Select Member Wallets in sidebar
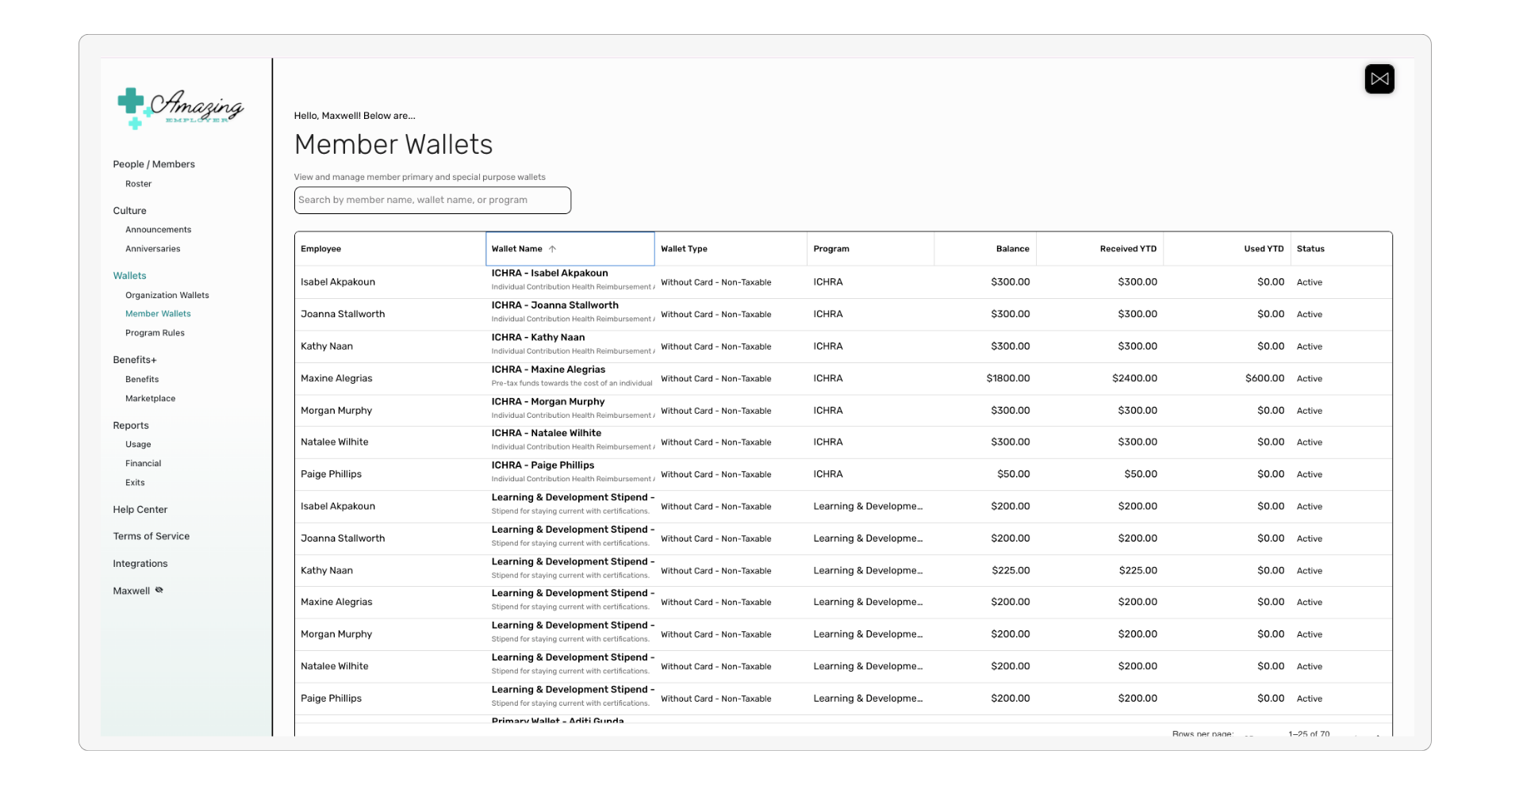This screenshot has width=1523, height=785. pyautogui.click(x=158, y=314)
